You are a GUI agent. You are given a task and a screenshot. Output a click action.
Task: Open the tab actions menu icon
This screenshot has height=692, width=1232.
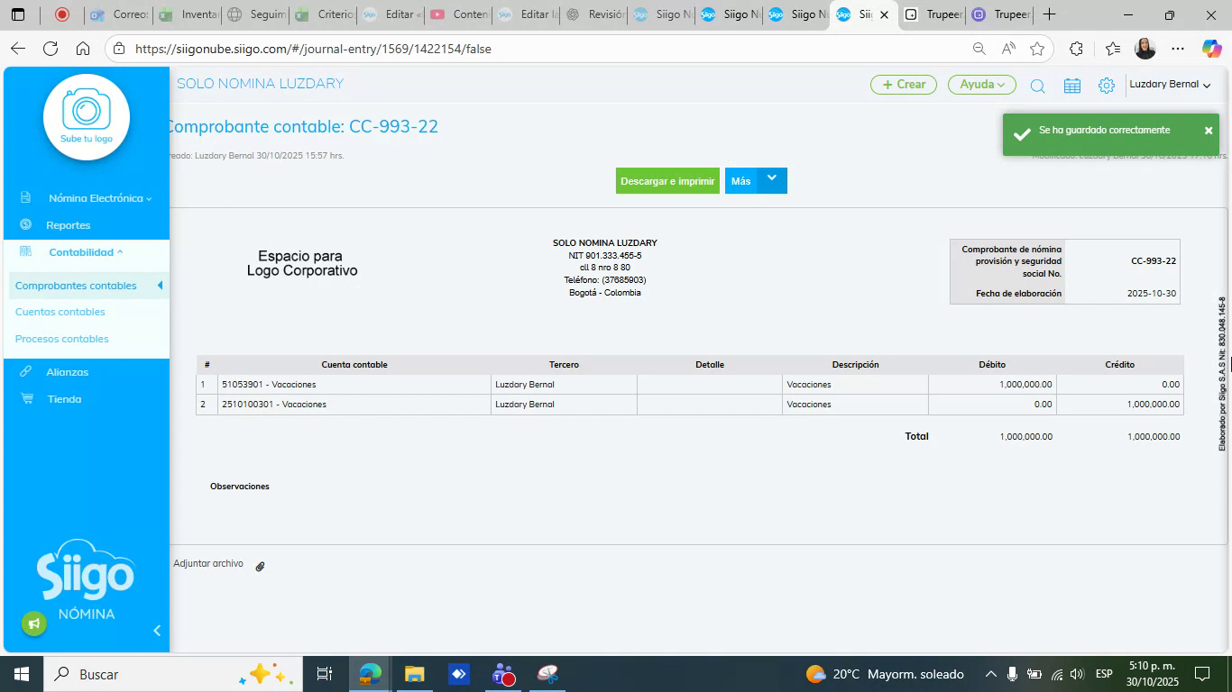pyautogui.click(x=18, y=14)
